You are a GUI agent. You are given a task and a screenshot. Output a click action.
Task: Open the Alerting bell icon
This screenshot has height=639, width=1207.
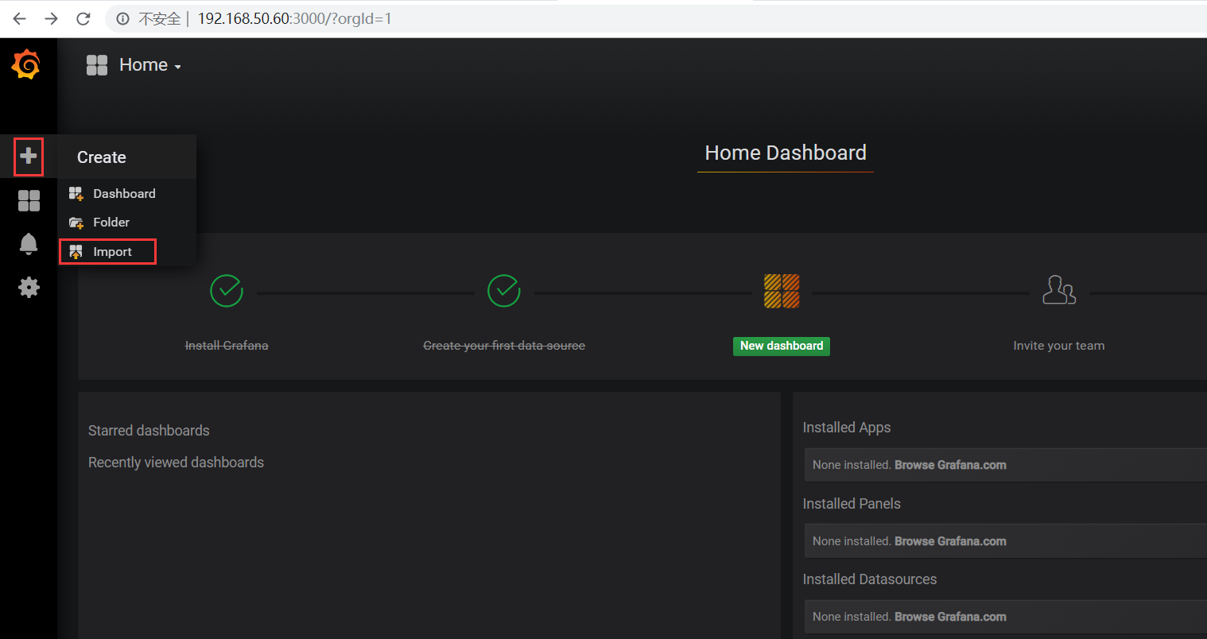pyautogui.click(x=29, y=243)
